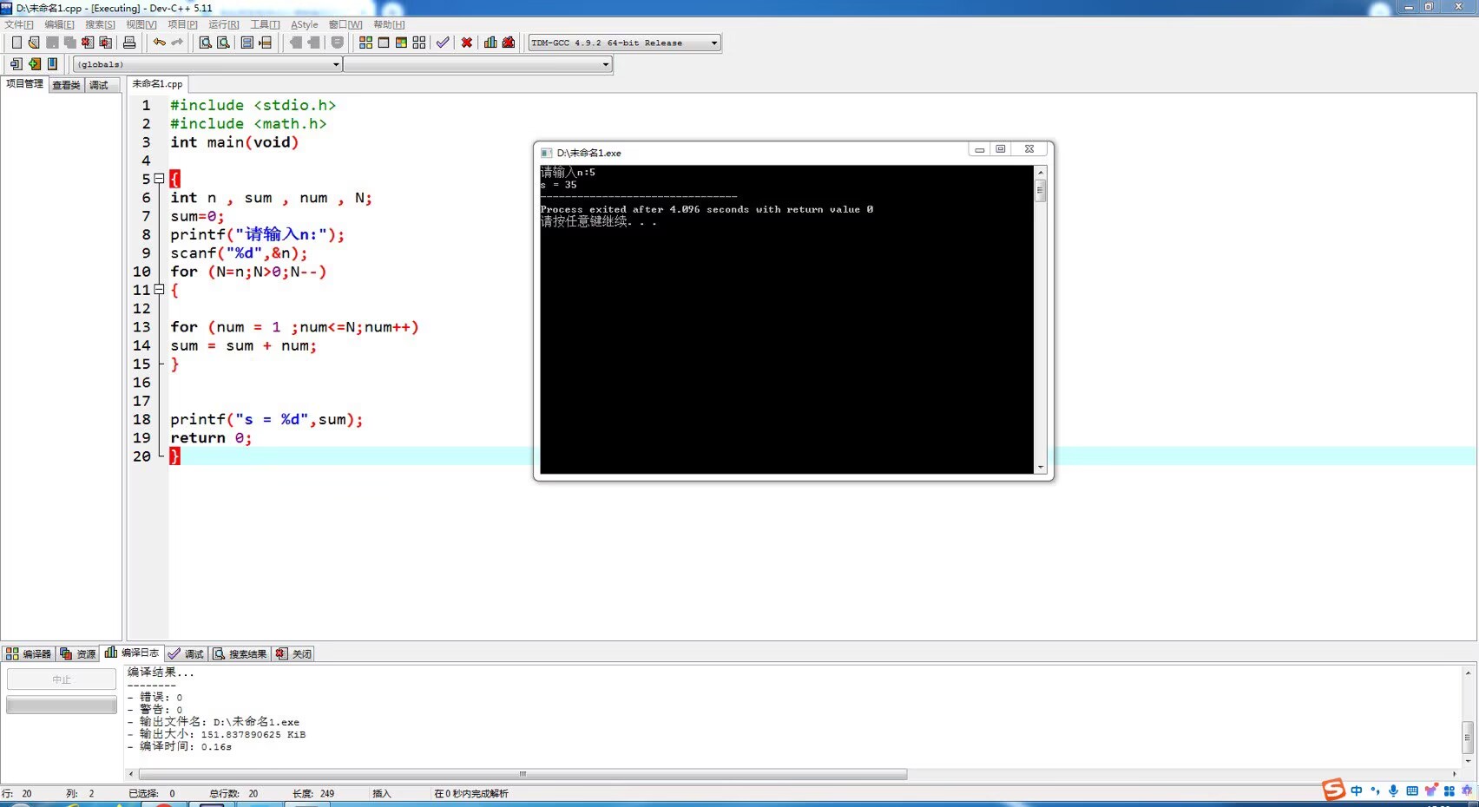This screenshot has width=1479, height=807.
Task: Collapse the for-loop fold at line 11
Action: click(159, 290)
